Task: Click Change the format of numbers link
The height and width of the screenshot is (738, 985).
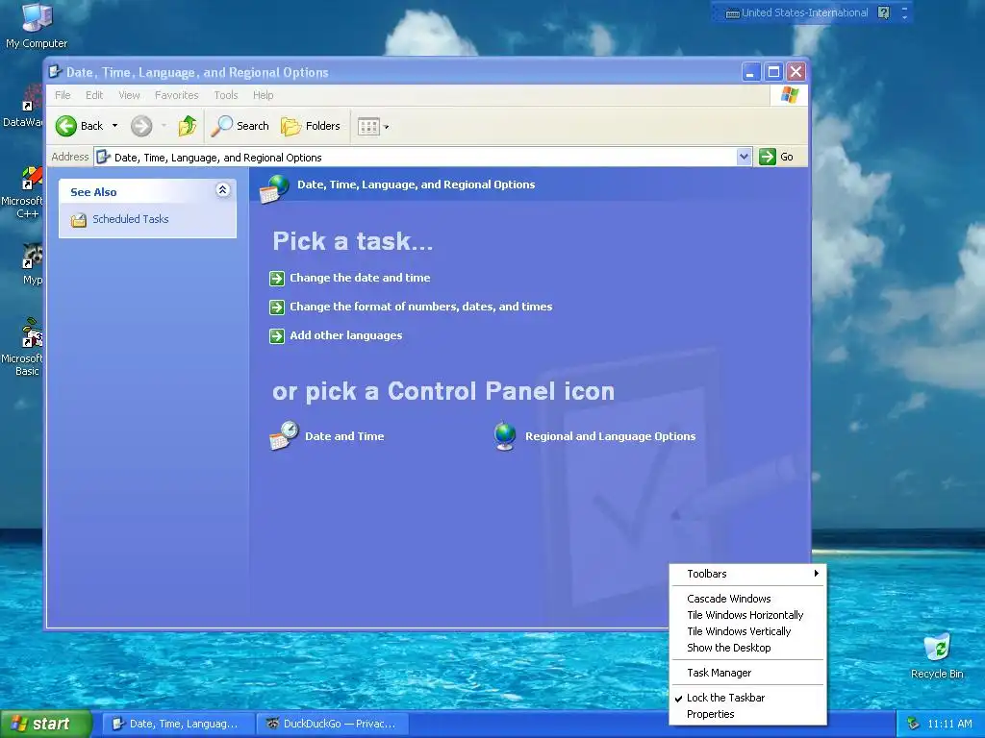Action: (421, 307)
